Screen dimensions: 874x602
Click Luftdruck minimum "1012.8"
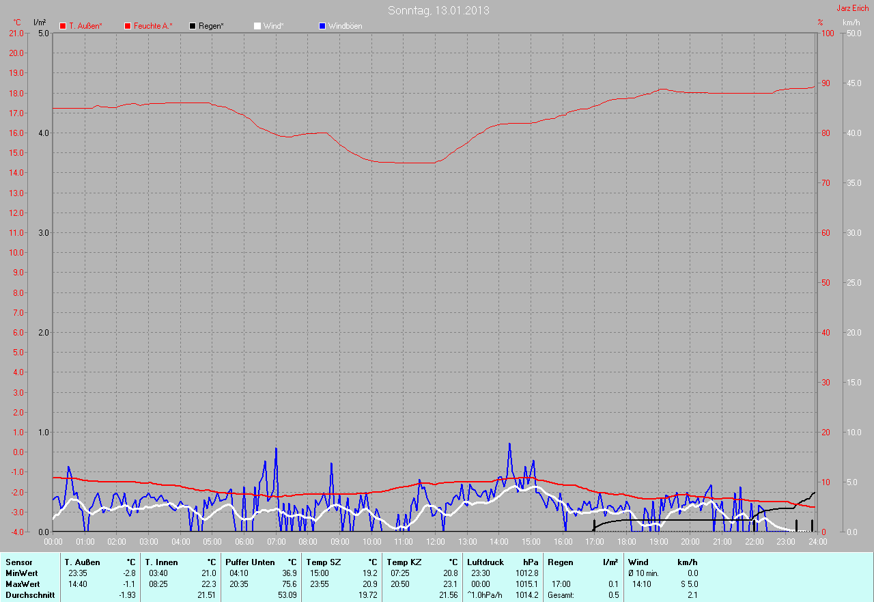coord(527,573)
